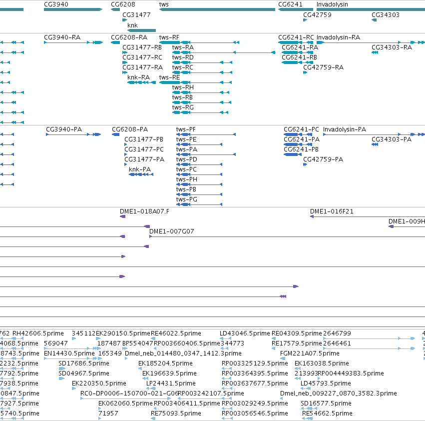Click the RC0-DP0006-150700-021-G06 label
The width and height of the screenshot is (425, 421).
pos(129,393)
